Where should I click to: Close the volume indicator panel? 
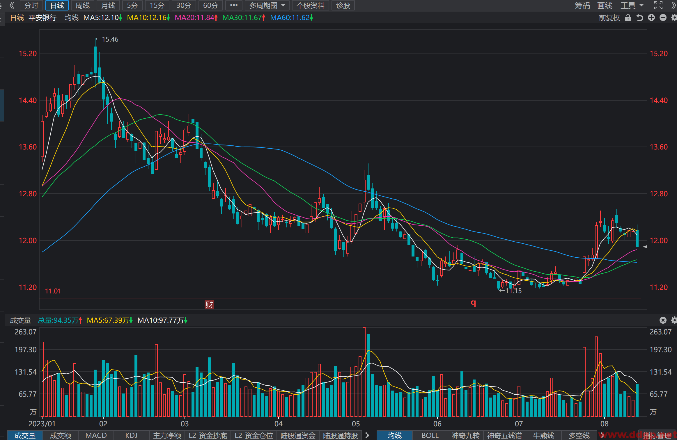[x=663, y=320]
